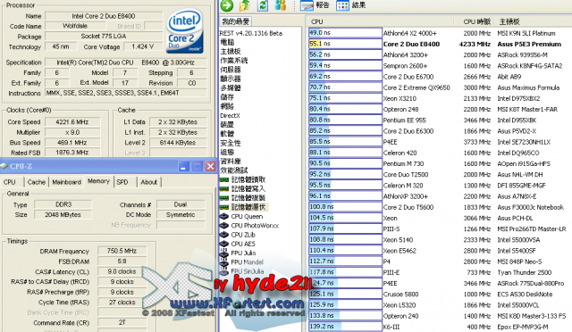The height and width of the screenshot is (332, 572).
Task: Open the 安全性 tree node
Action: (x=231, y=143)
